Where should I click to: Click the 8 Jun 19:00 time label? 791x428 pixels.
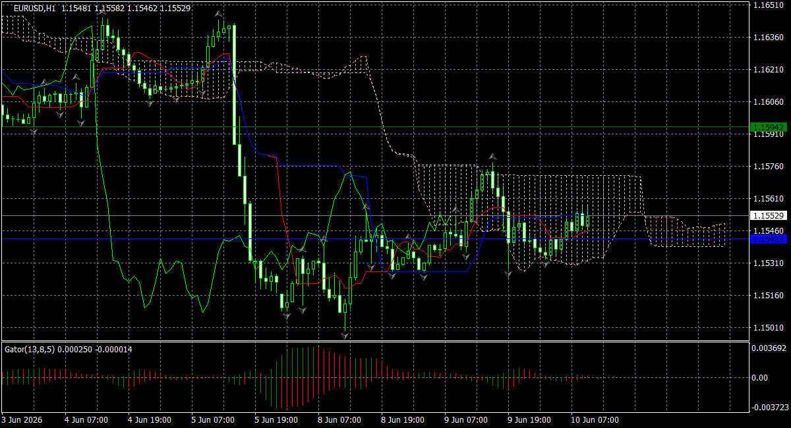(403, 419)
